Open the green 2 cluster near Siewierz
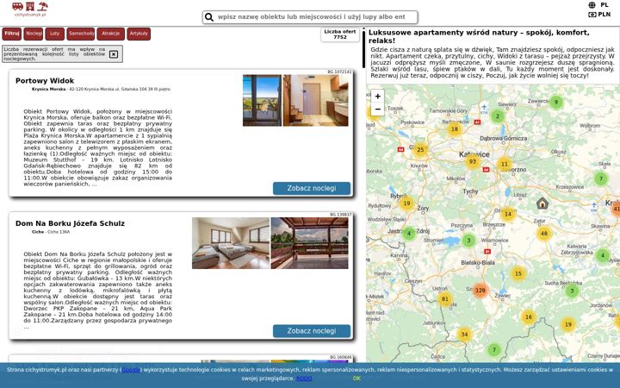 coord(498,116)
